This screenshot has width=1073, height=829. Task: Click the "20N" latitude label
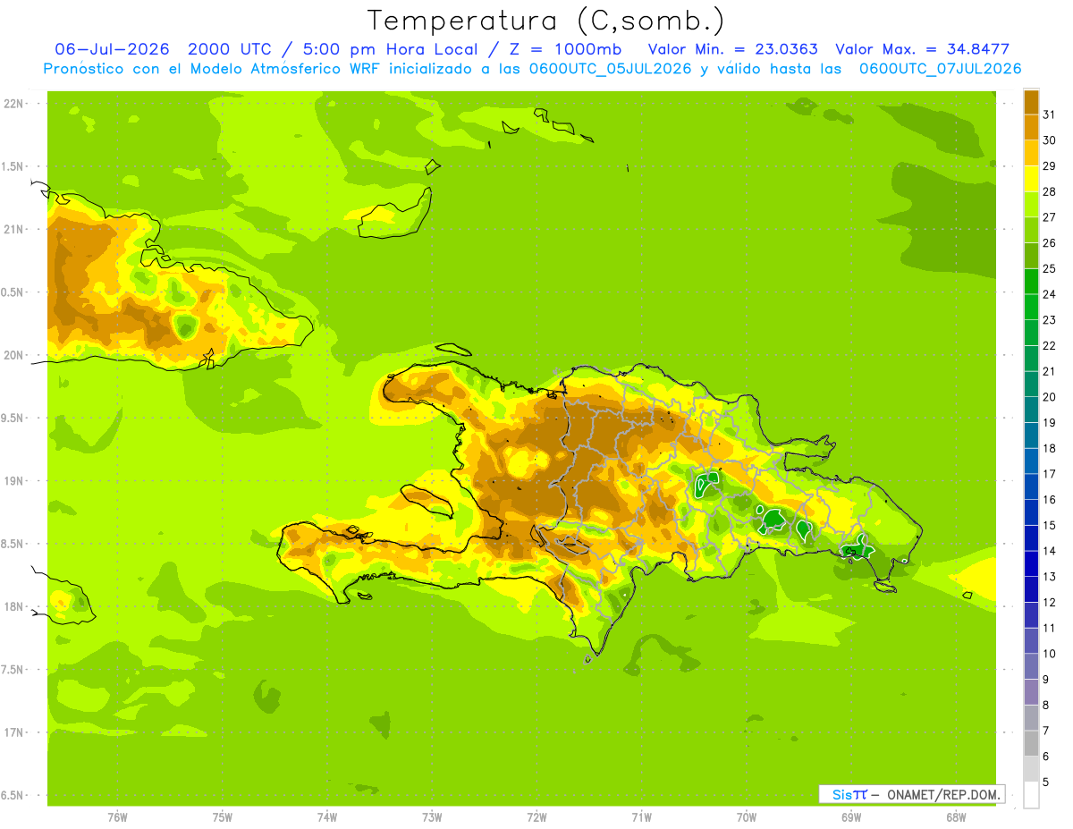click(x=15, y=355)
